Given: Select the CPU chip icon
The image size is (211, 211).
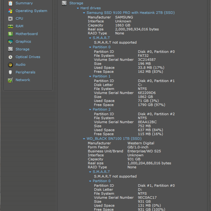Looking at the screenshot, I should [10, 19].
